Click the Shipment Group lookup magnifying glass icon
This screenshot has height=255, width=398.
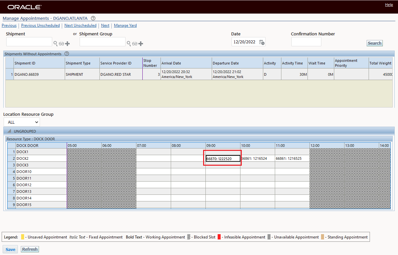point(129,43)
